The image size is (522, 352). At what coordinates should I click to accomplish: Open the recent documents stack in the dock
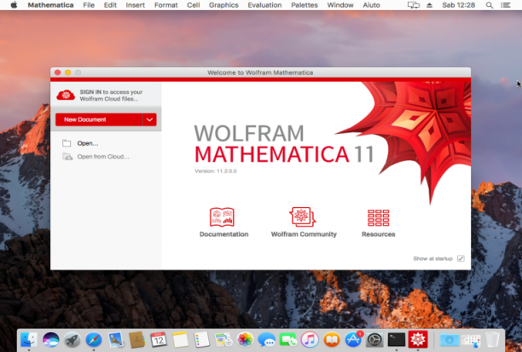click(471, 340)
